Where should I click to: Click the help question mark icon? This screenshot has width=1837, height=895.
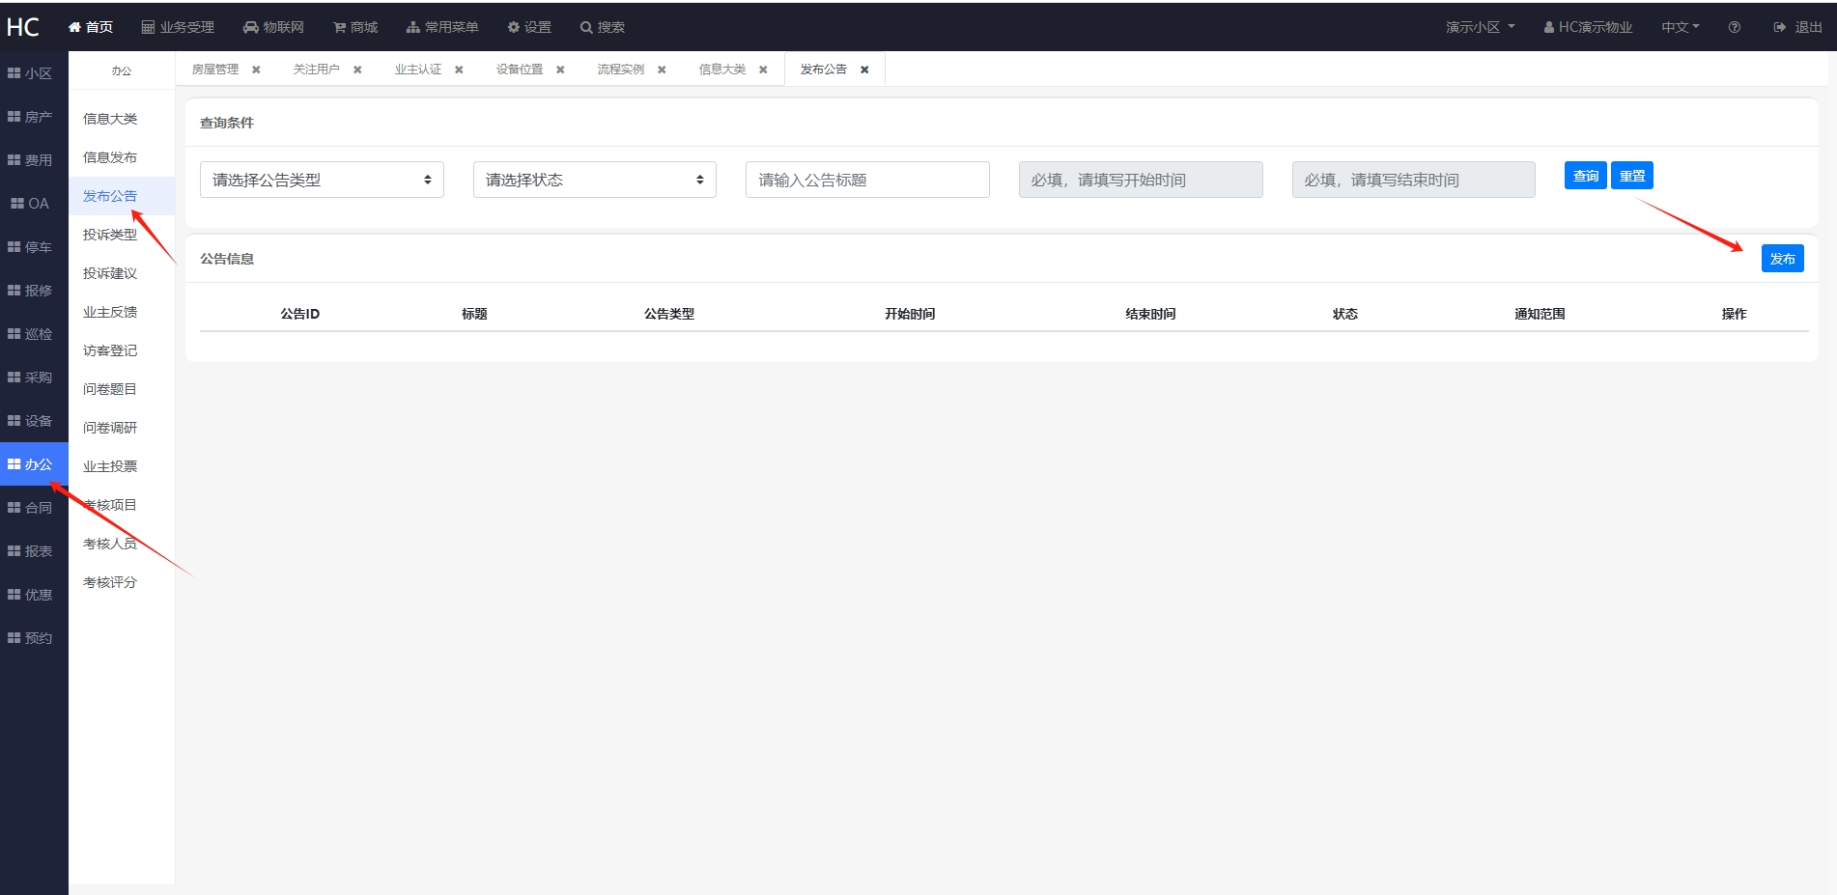(1735, 27)
